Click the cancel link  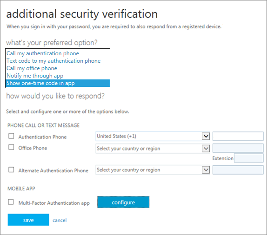pos(60,221)
